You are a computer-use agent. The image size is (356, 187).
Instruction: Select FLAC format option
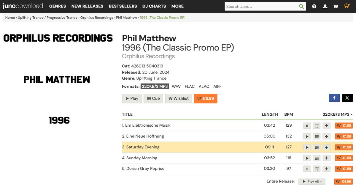[x=190, y=87]
